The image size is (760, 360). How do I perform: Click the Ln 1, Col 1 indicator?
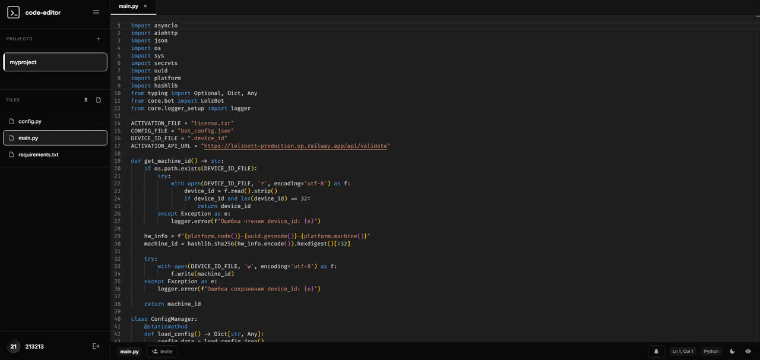tap(682, 352)
